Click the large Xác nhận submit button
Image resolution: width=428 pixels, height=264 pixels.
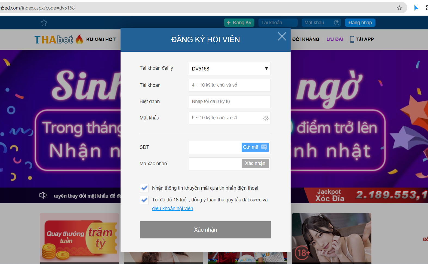(x=205, y=230)
